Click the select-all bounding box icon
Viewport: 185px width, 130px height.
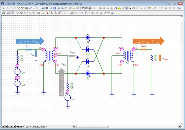click(x=154, y=8)
